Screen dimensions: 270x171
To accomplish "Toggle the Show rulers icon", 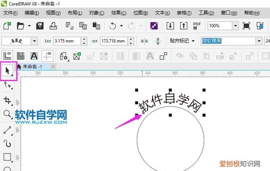I will [7, 56].
